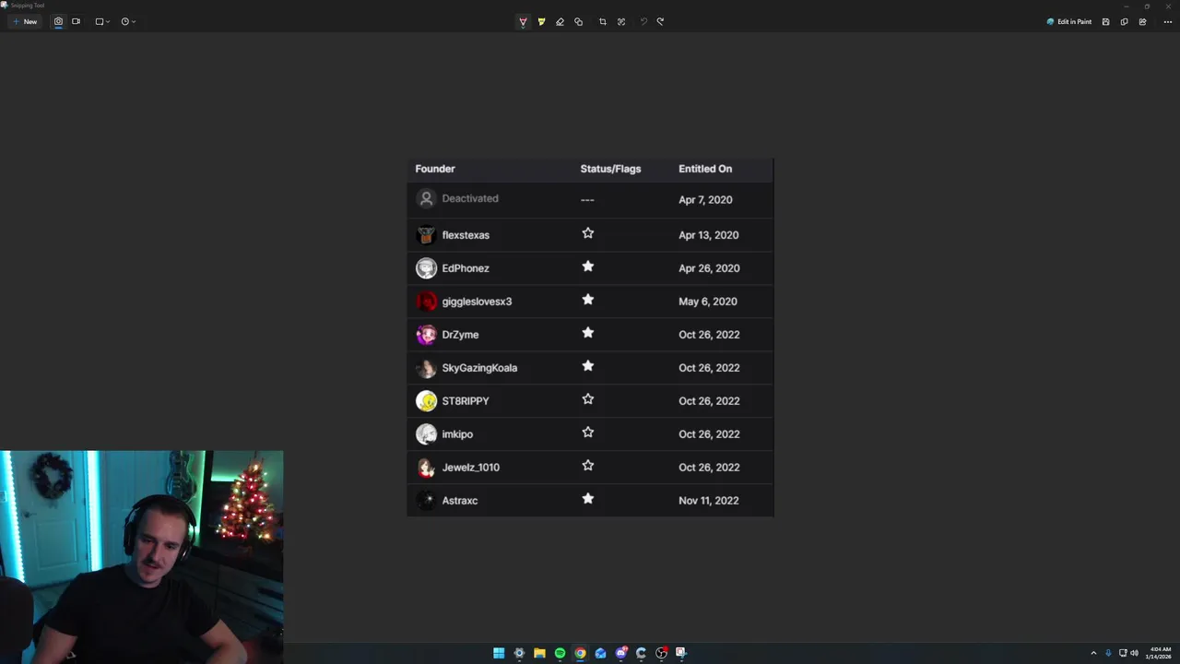Viewport: 1180px width, 664px height.
Task: Click the Deactivated user placeholder icon
Action: (426, 198)
